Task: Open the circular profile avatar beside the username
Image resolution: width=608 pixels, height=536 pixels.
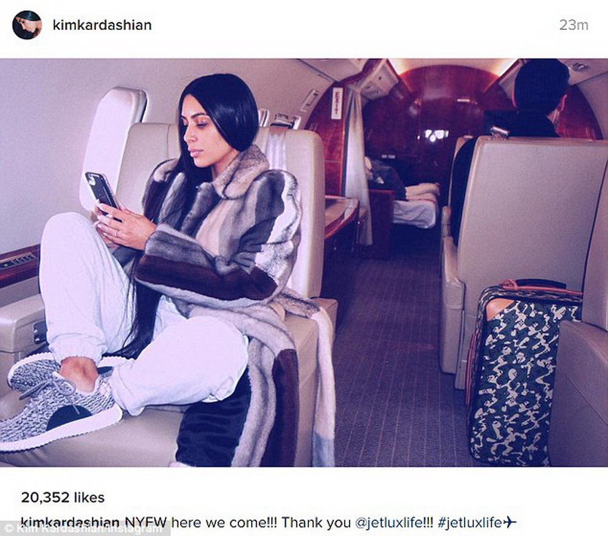Action: pos(27,25)
